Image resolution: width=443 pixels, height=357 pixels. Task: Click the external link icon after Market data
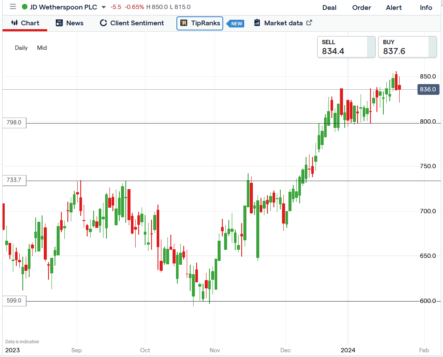tap(309, 23)
